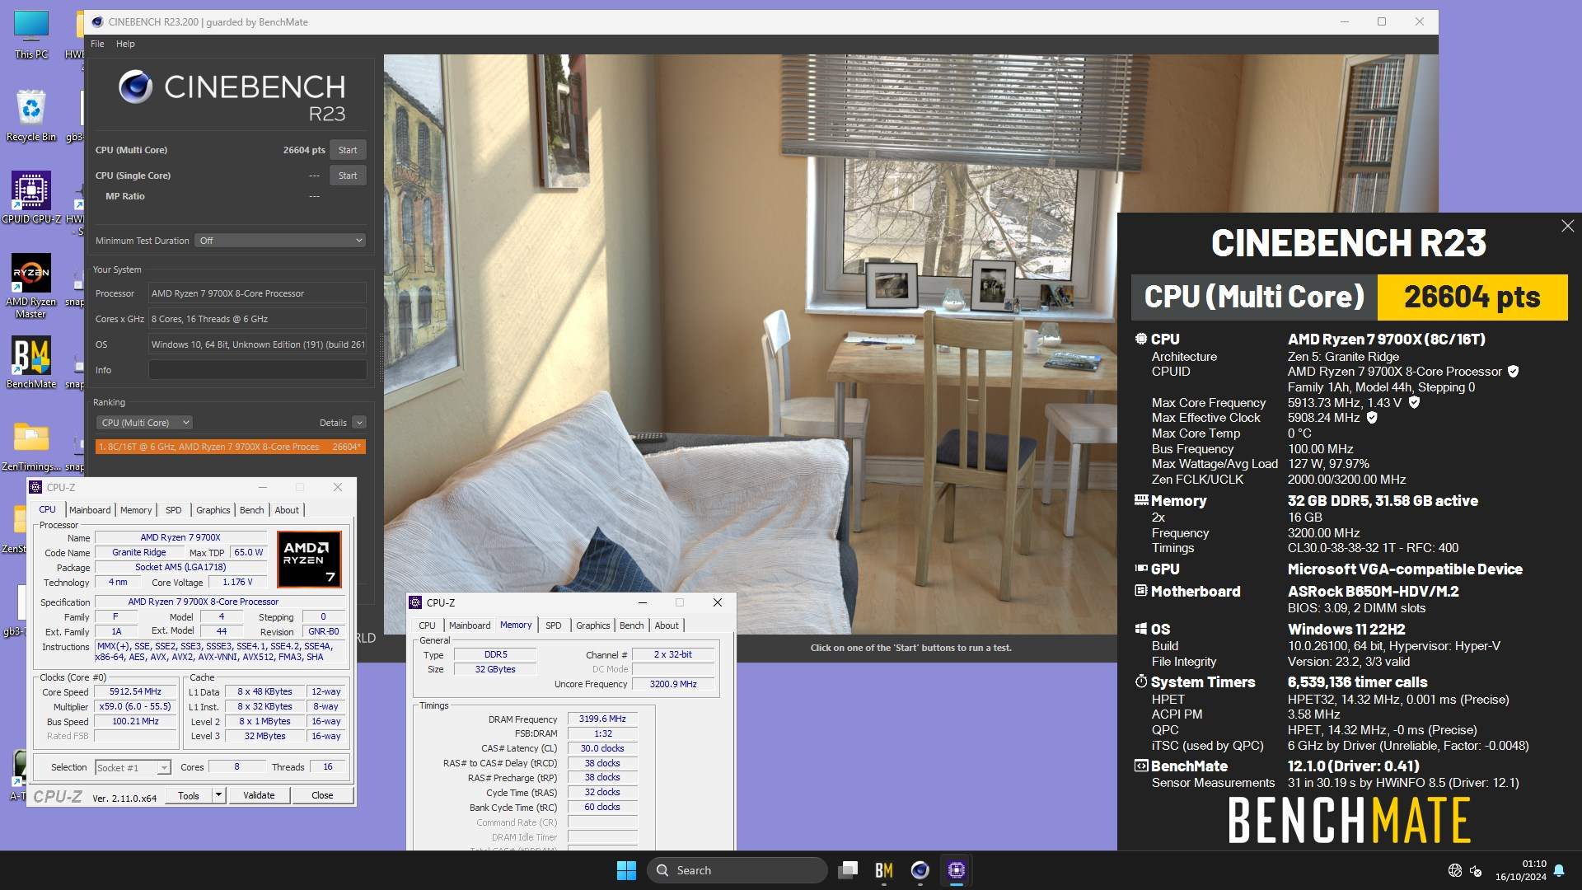Close the BenchMate result overlay
The width and height of the screenshot is (1582, 890).
[1567, 226]
